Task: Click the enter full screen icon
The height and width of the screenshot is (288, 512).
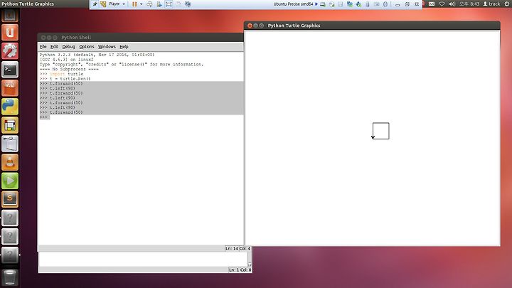Action: (x=169, y=4)
